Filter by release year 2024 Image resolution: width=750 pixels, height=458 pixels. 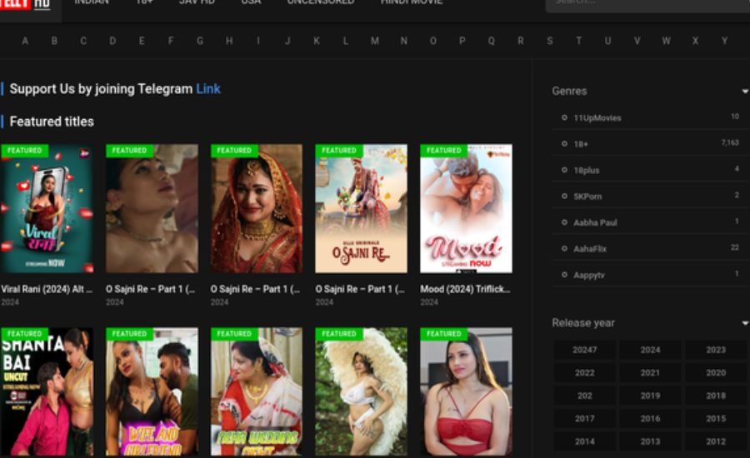[x=651, y=350]
